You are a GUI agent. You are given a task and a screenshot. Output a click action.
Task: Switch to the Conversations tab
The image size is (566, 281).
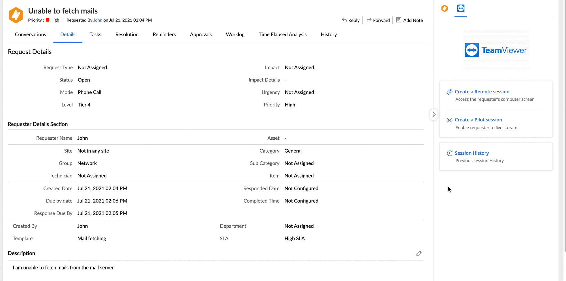tap(30, 34)
